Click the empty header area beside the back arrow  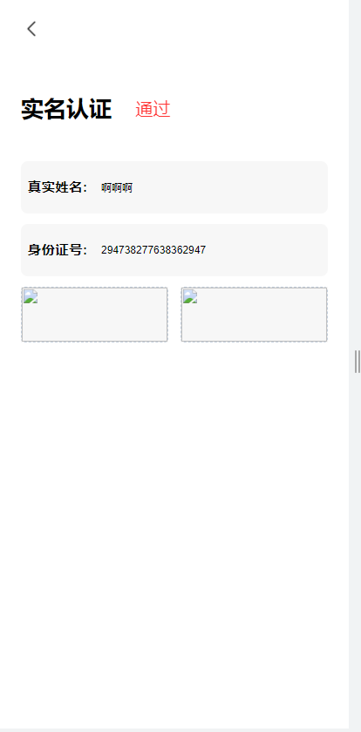187,29
